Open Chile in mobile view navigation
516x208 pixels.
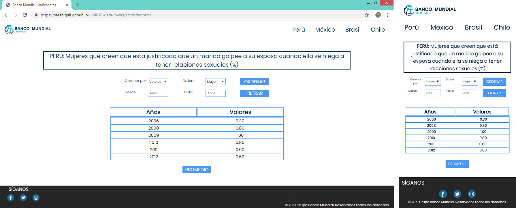coord(502,27)
